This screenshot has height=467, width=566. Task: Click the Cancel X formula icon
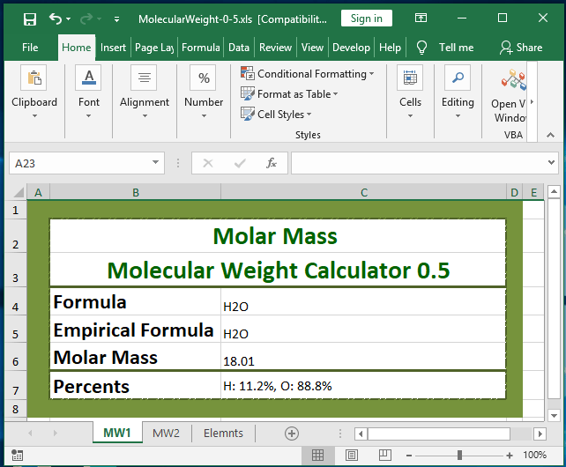pyautogui.click(x=208, y=163)
